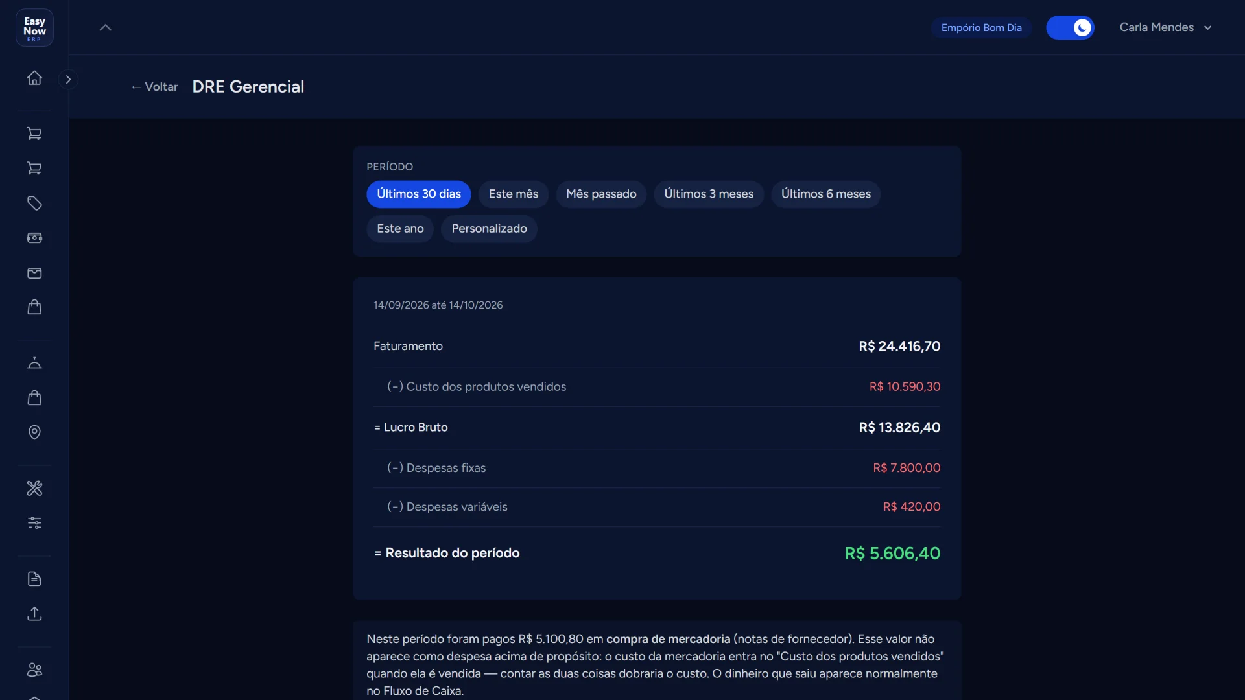Screen dimensions: 1245x700
Task: Click the Empório Bom Dia company badge
Action: point(981,28)
